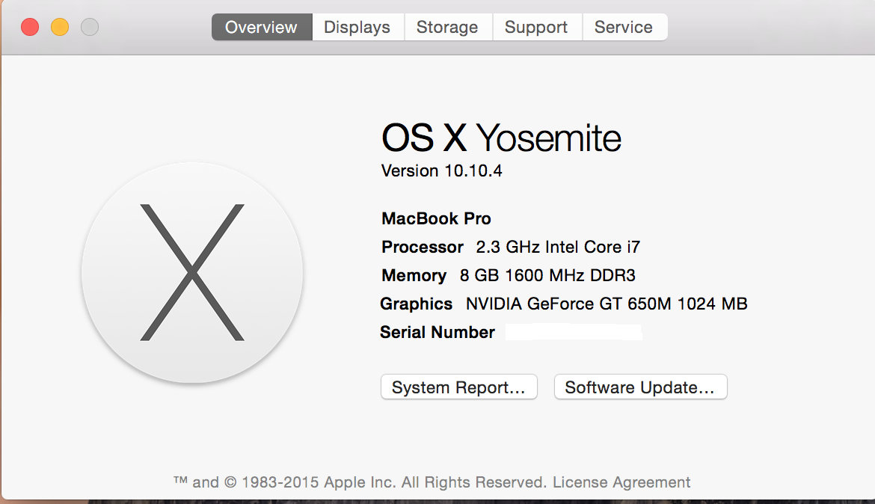875x504 pixels.
Task: Close the About This Mac window
Action: [x=30, y=28]
